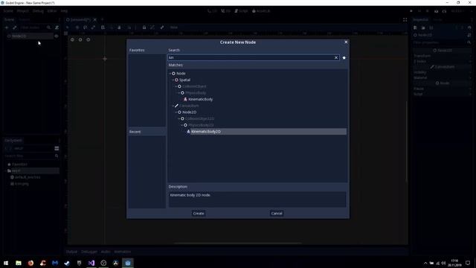Open Steam from the taskbar
The width and height of the screenshot is (476, 268).
pos(67,263)
